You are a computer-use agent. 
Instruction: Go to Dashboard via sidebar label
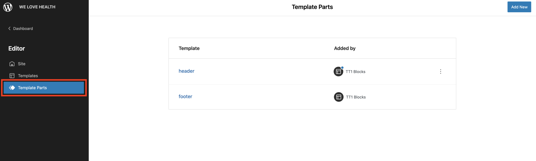23,28
